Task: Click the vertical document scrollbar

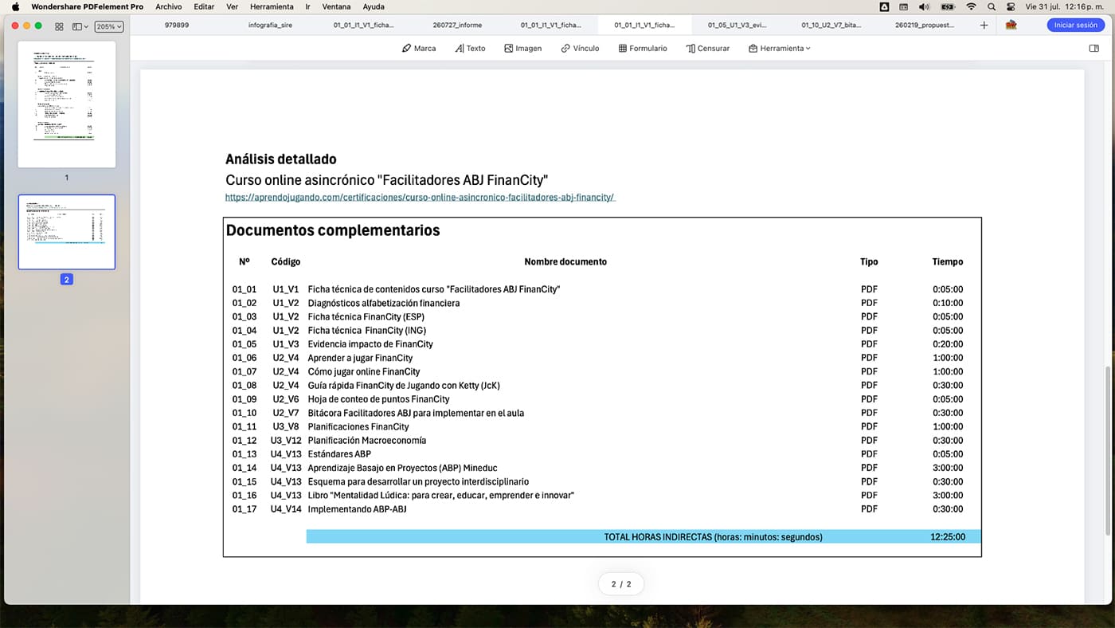Action: [1107, 450]
